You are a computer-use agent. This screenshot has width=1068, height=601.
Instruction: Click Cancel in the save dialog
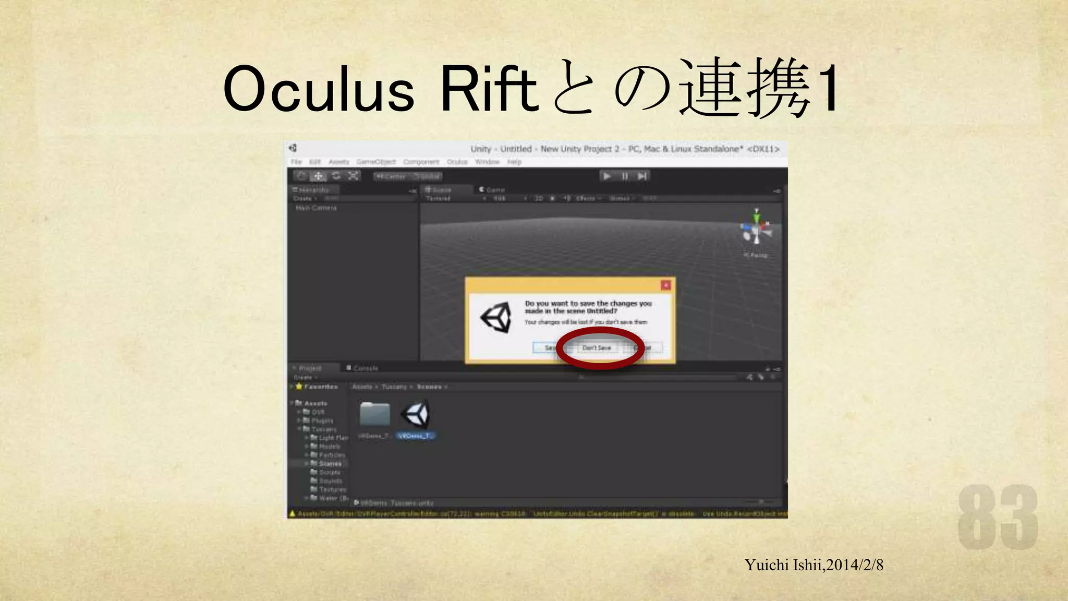(644, 348)
